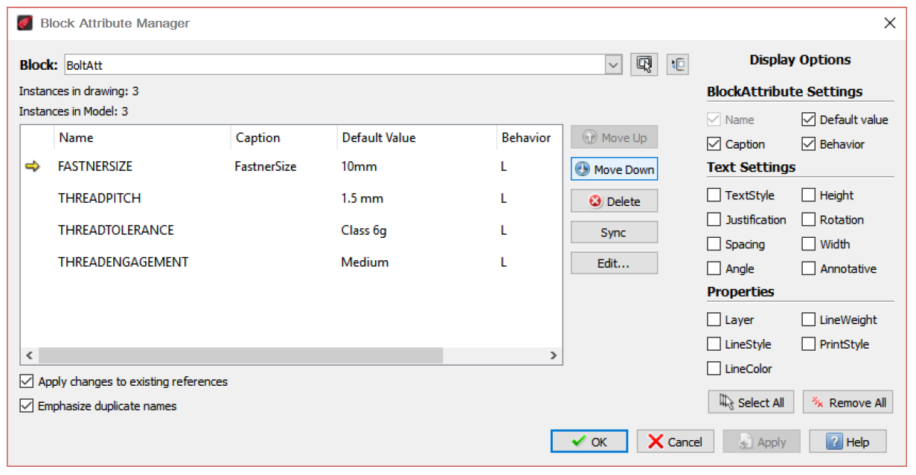The image size is (916, 475).
Task: Select the THREADPITCH attribute row
Action: (x=100, y=198)
